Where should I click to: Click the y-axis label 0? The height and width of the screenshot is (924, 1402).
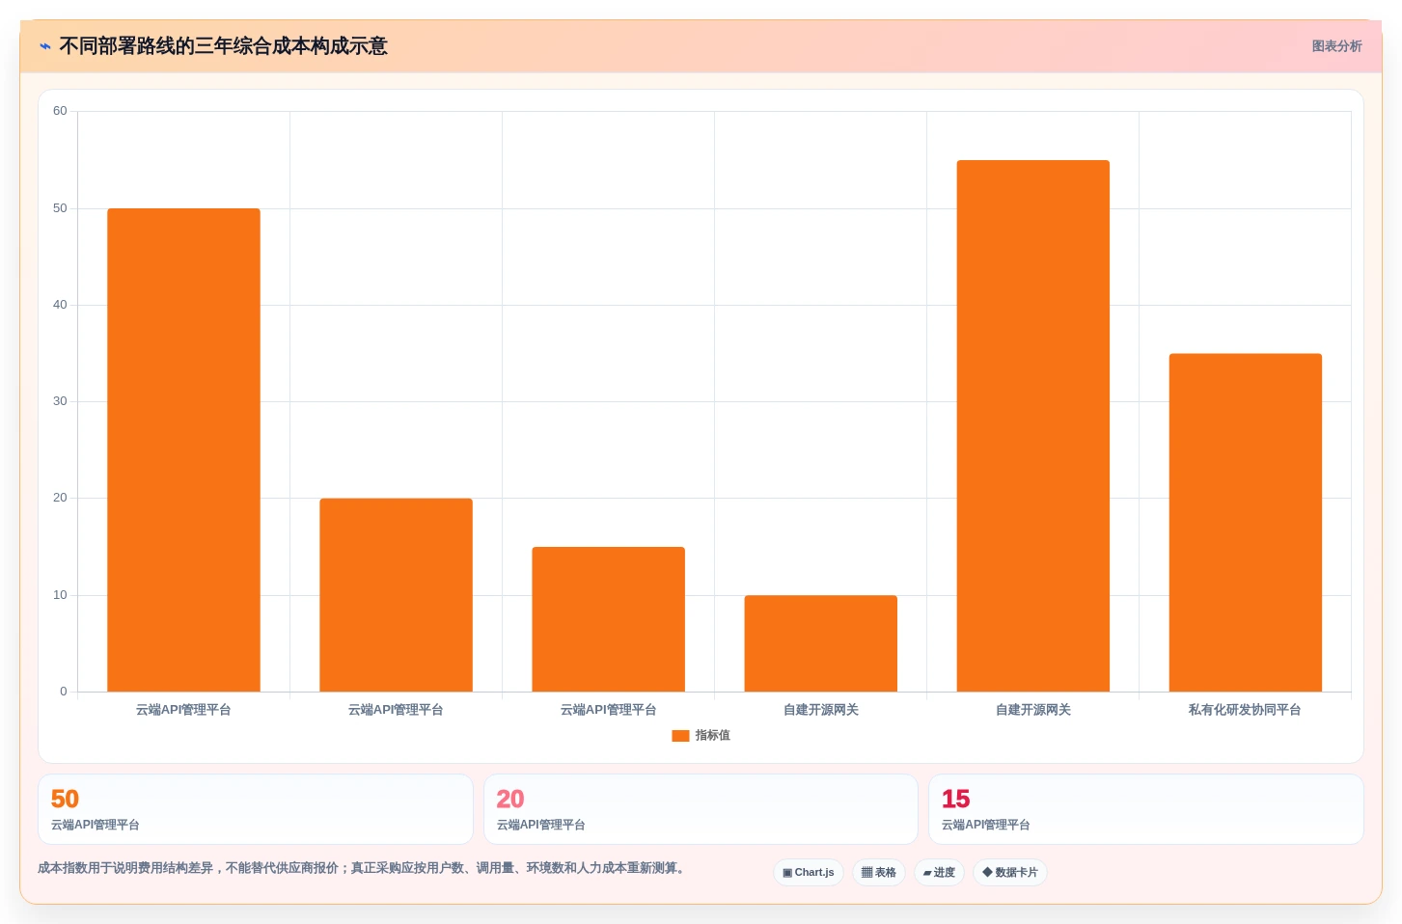pyautogui.click(x=64, y=692)
